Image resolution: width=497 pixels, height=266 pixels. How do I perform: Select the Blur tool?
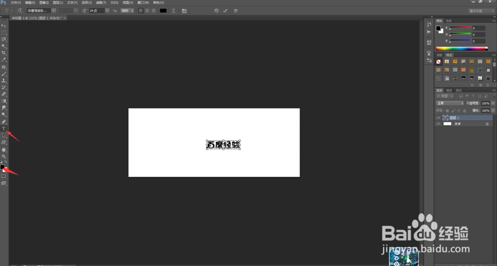click(x=4, y=108)
